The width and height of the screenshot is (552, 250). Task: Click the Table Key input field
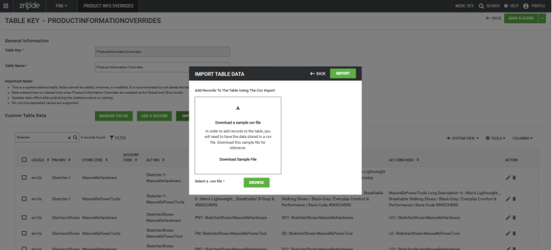(x=162, y=52)
